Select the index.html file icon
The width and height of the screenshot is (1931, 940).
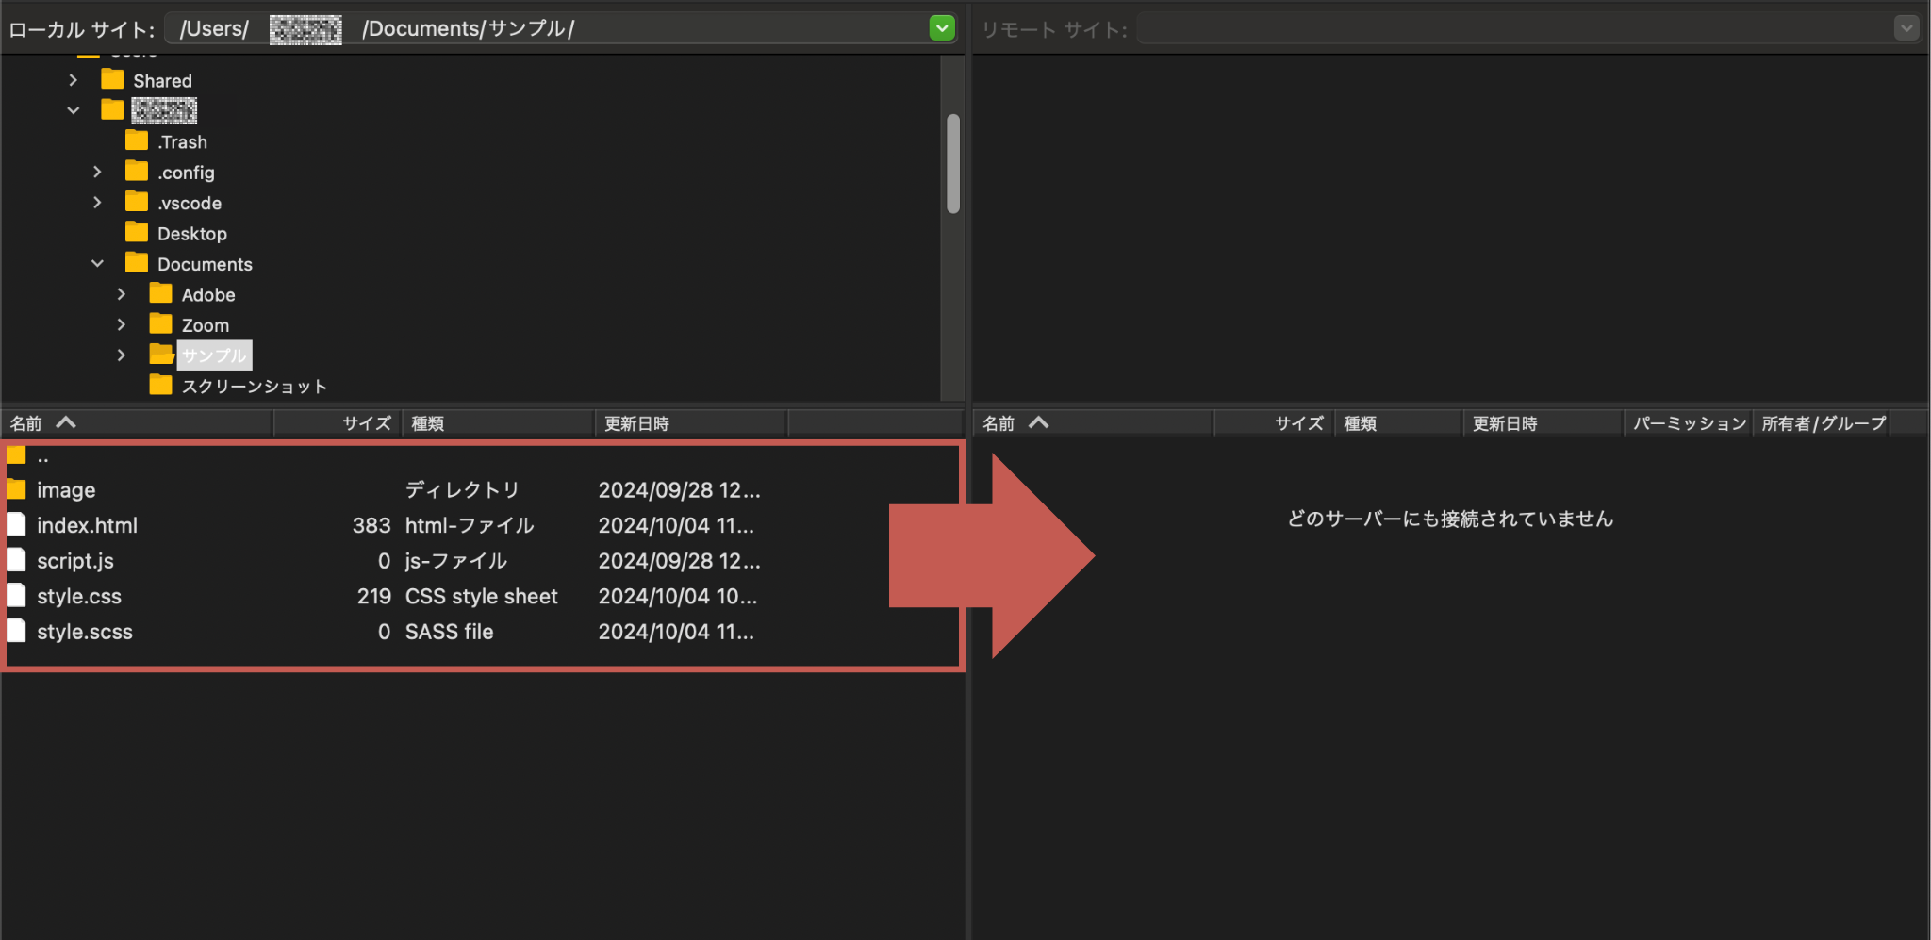tap(16, 524)
